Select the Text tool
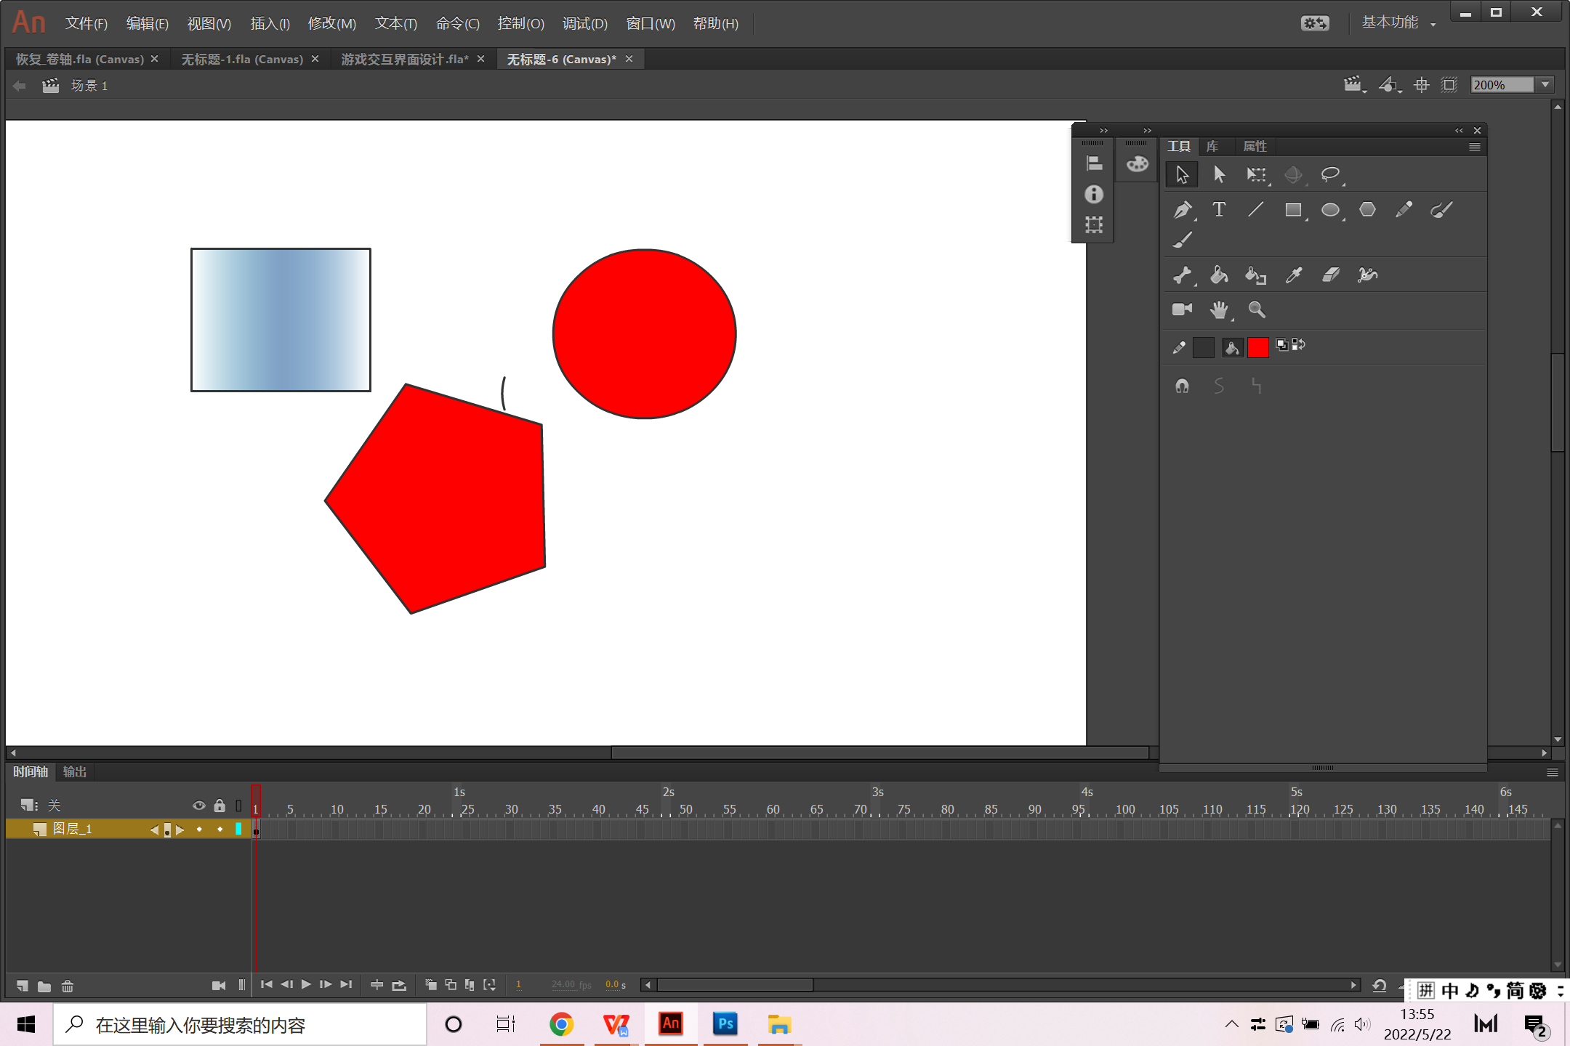This screenshot has width=1570, height=1046. point(1219,210)
